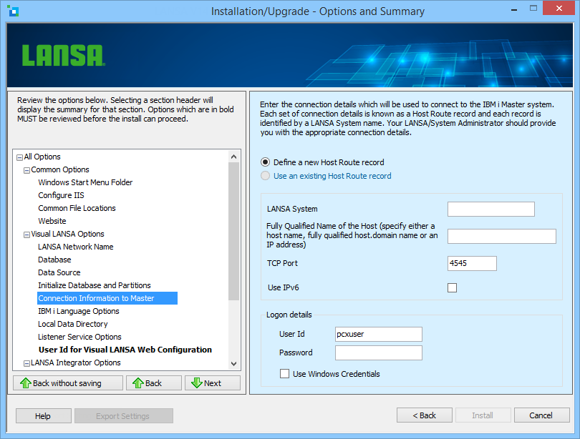The height and width of the screenshot is (439, 580).
Task: Select Local Data Directory item
Action: tap(73, 324)
